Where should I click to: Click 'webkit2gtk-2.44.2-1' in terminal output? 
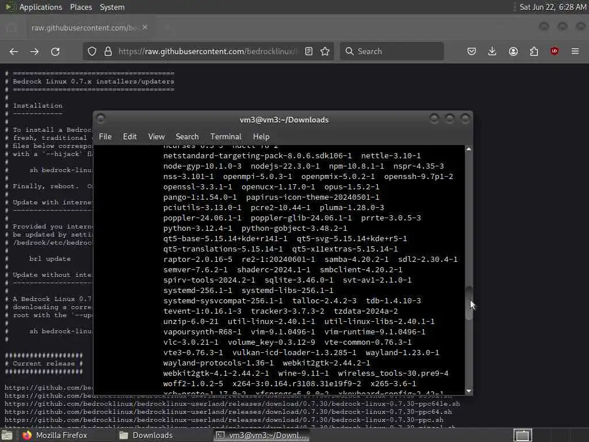326,363
